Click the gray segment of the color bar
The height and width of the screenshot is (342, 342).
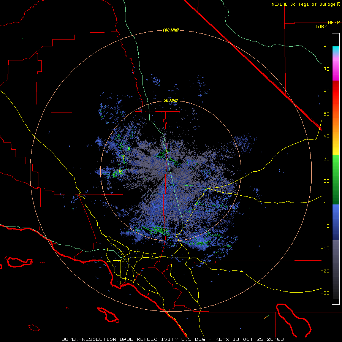[336, 269]
